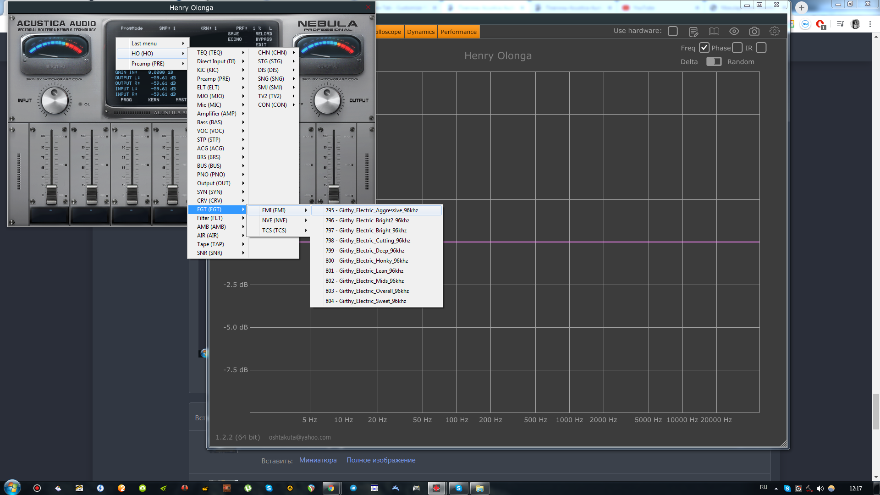
Task: Click the red record icon in taskbar
Action: click(37, 488)
